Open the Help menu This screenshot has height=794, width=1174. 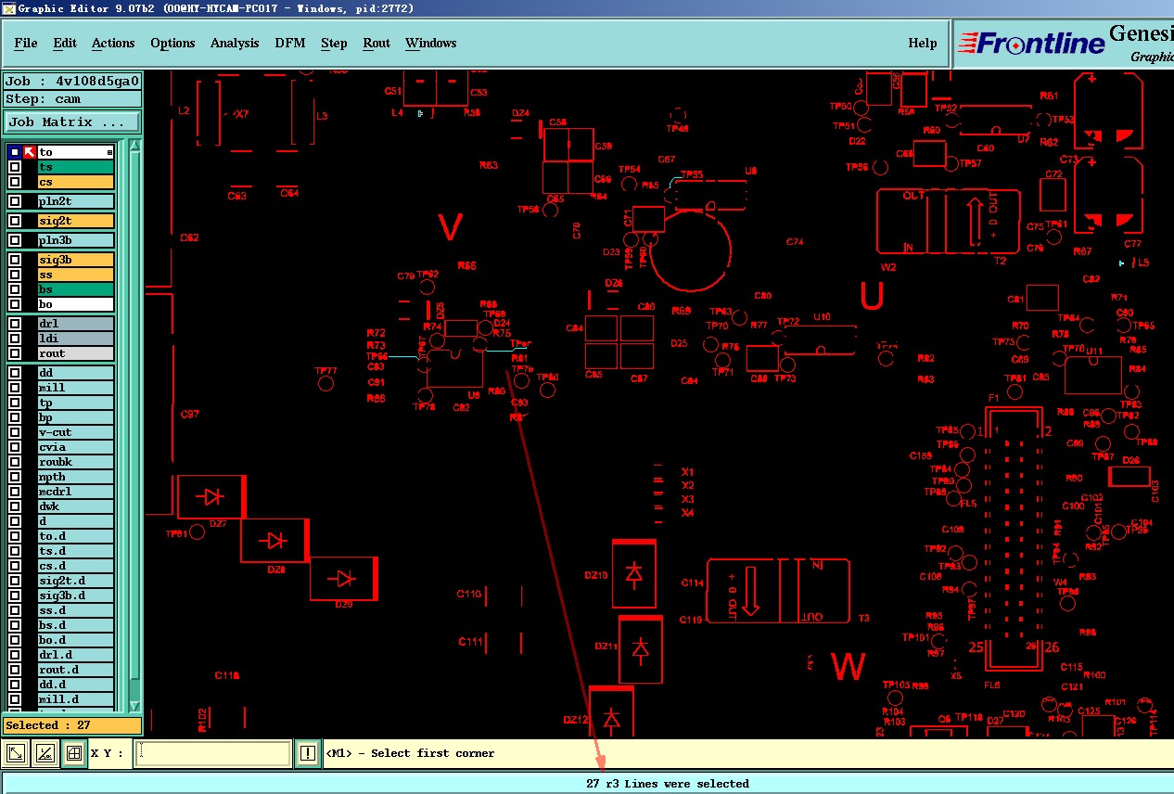(x=922, y=43)
